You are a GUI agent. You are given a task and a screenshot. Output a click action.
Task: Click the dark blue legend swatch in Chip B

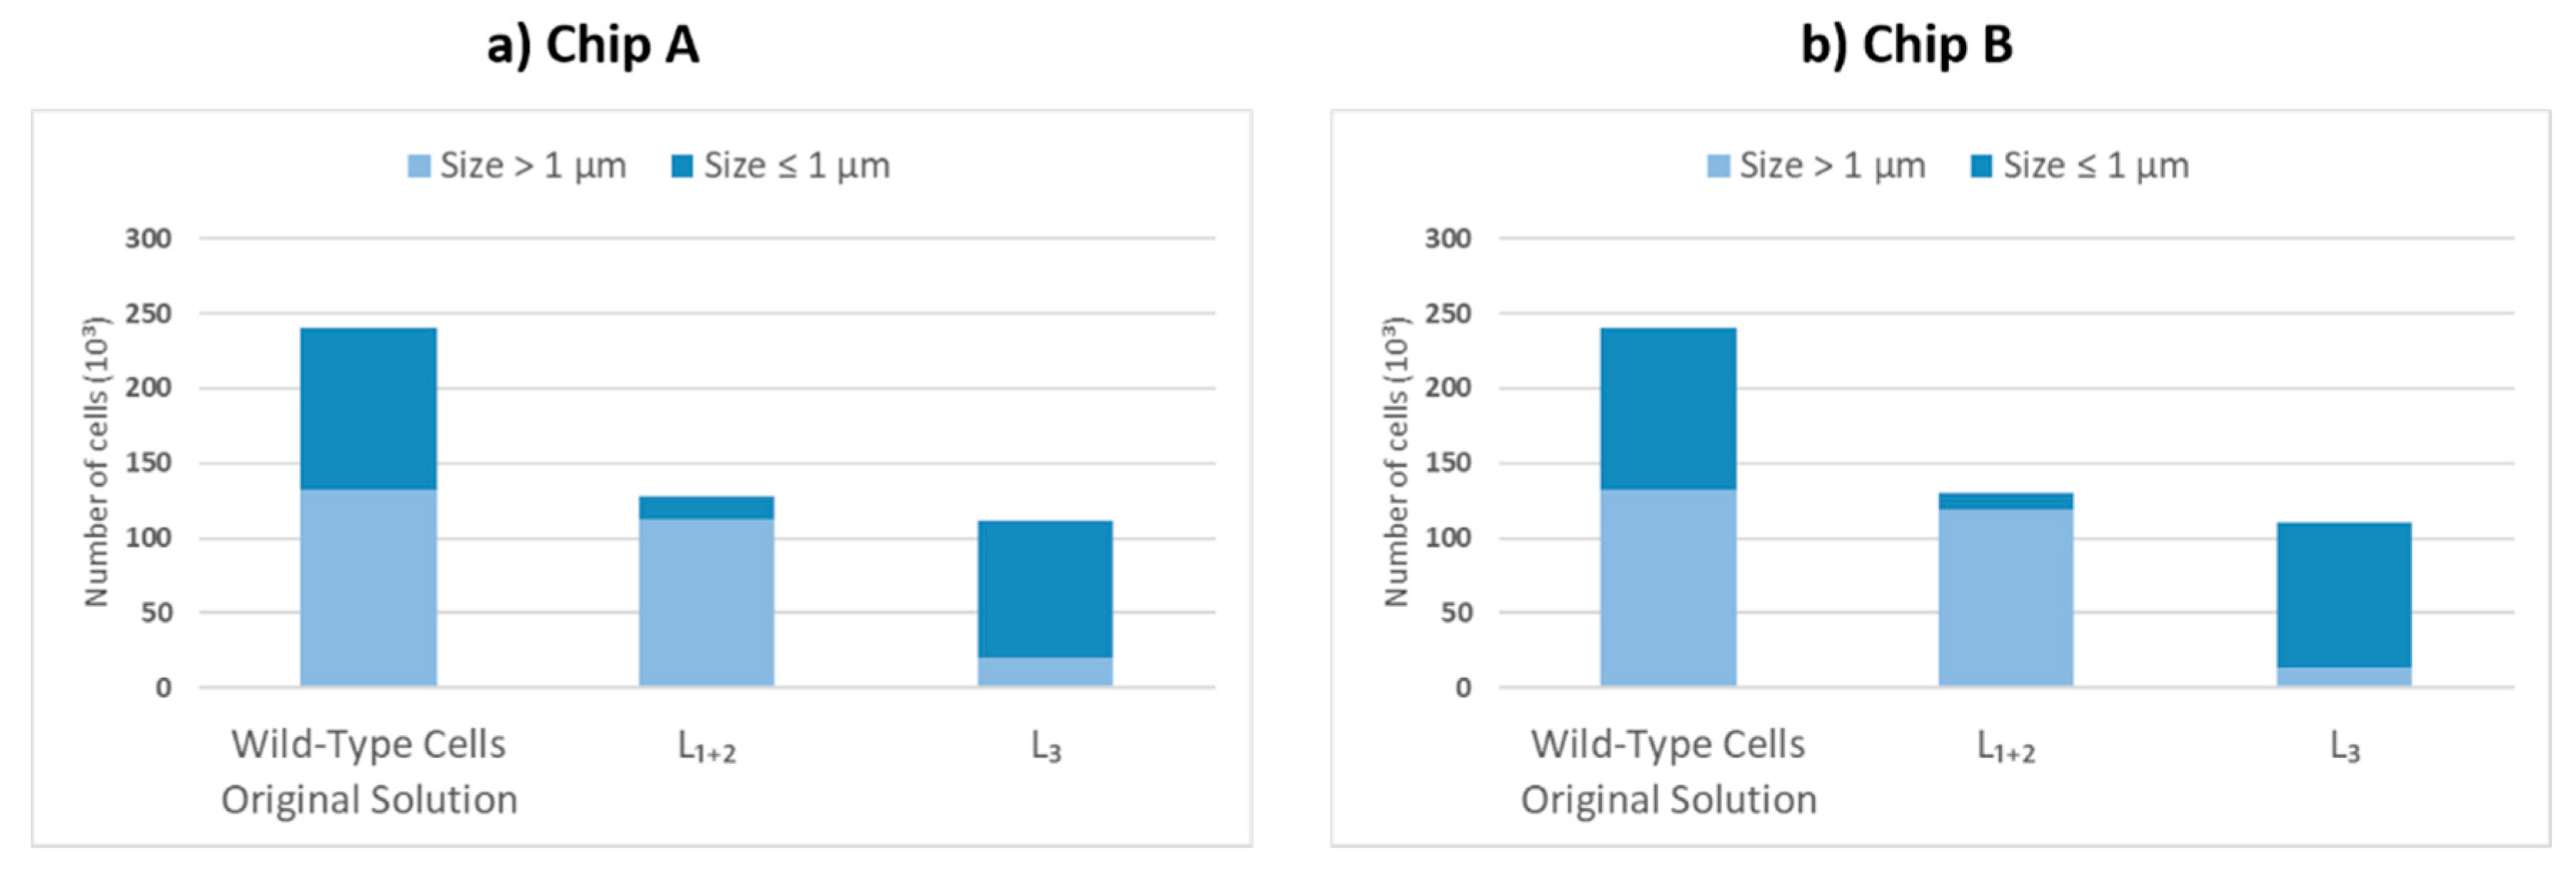tap(1981, 166)
